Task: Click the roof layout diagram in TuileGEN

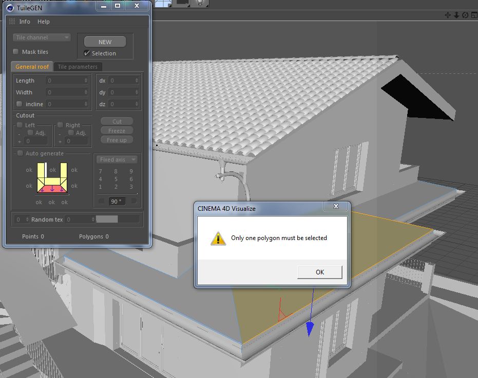Action: click(x=52, y=178)
